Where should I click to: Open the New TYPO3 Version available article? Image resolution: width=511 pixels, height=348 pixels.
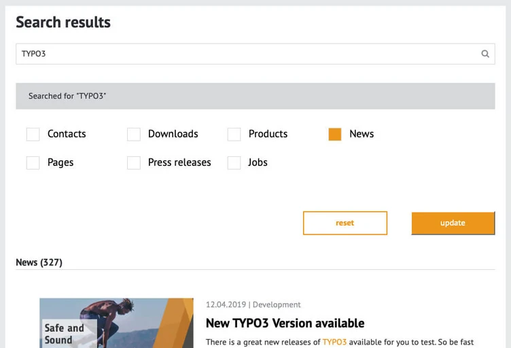coord(285,324)
